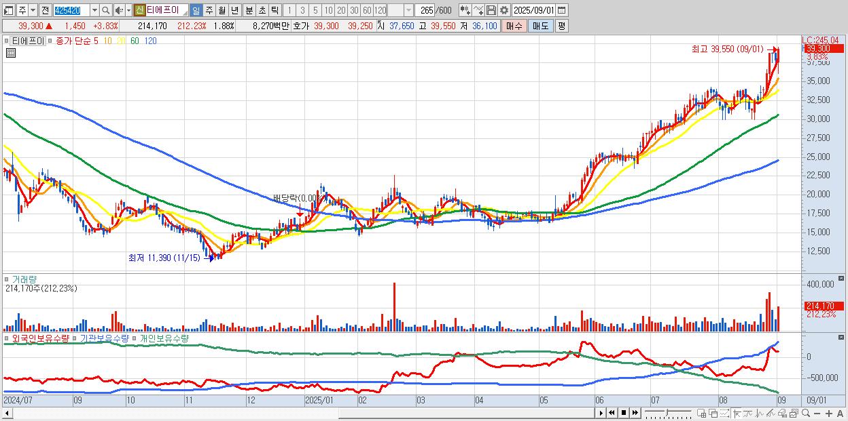This screenshot has height=421, width=848.
Task: Toggle 외국인보유수량 series marker
Action: click(x=8, y=338)
